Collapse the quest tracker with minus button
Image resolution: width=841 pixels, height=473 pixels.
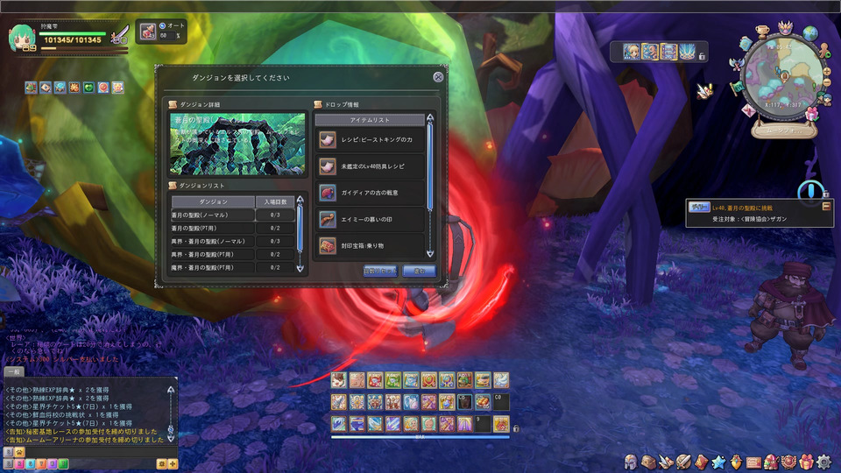point(826,206)
